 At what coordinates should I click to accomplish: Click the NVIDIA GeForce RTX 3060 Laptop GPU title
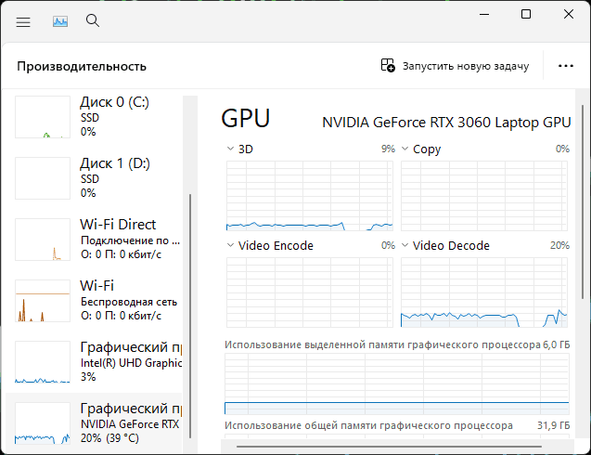click(446, 123)
